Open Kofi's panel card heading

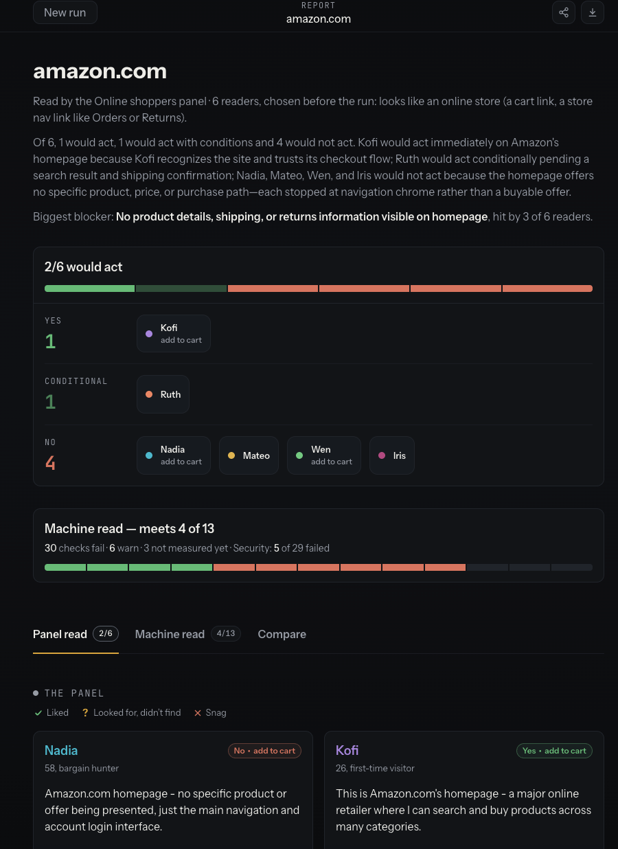pyautogui.click(x=347, y=750)
